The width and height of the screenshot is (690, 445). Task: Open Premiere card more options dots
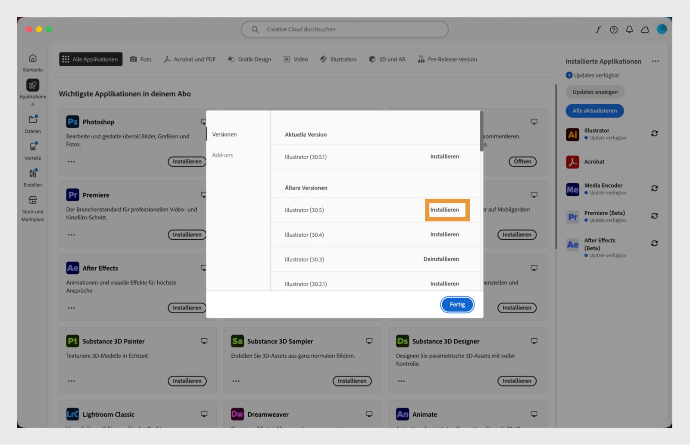point(71,235)
